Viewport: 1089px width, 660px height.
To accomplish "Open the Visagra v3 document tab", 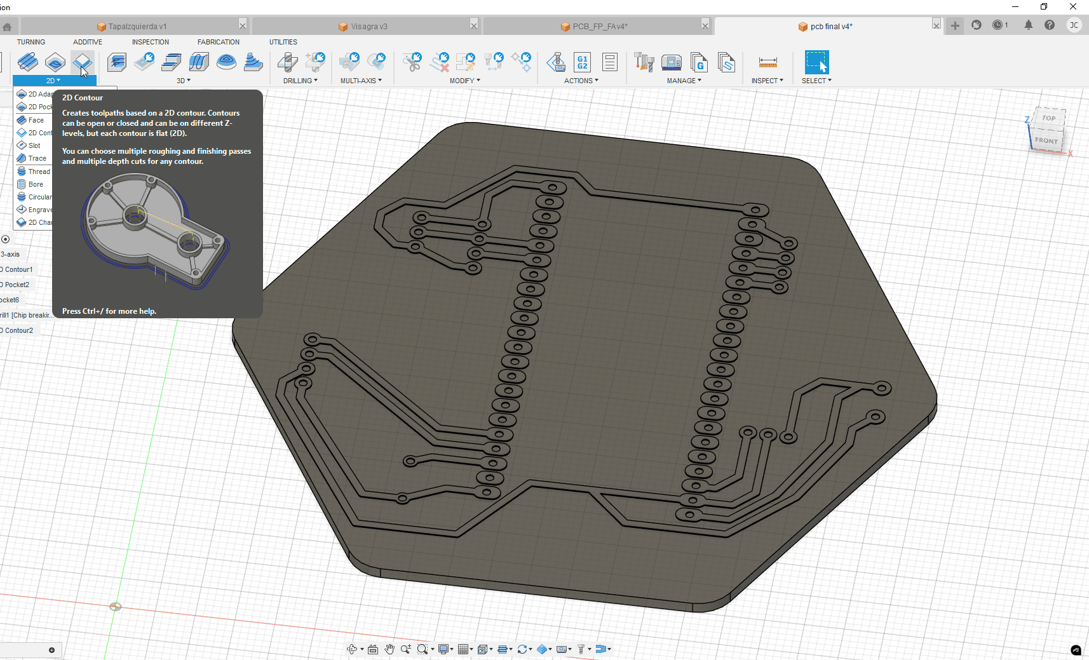I will (x=363, y=26).
